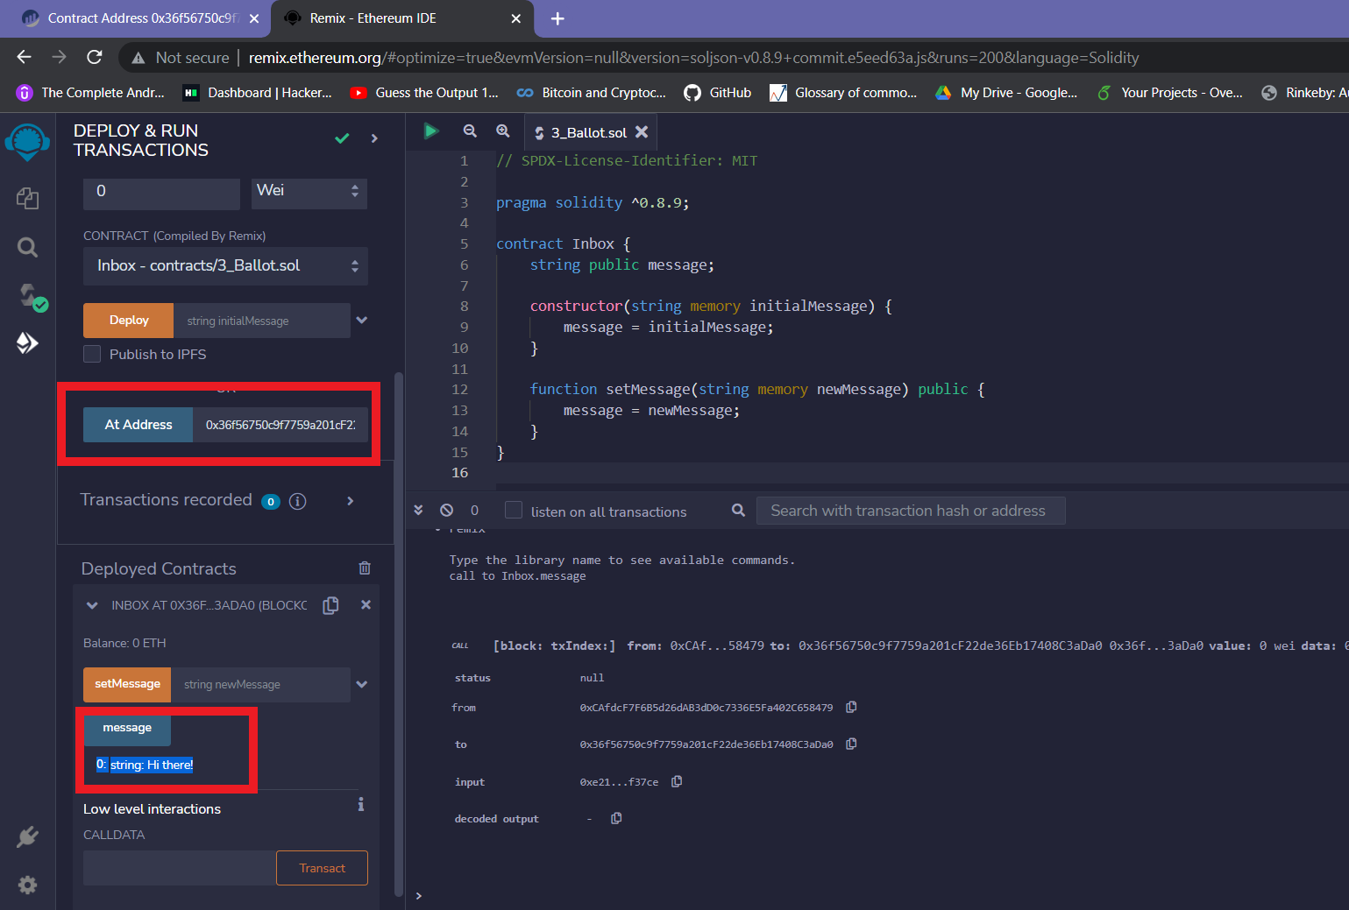Remove the deployed Inbox contract instance
Viewport: 1349px width, 910px height.
[366, 604]
